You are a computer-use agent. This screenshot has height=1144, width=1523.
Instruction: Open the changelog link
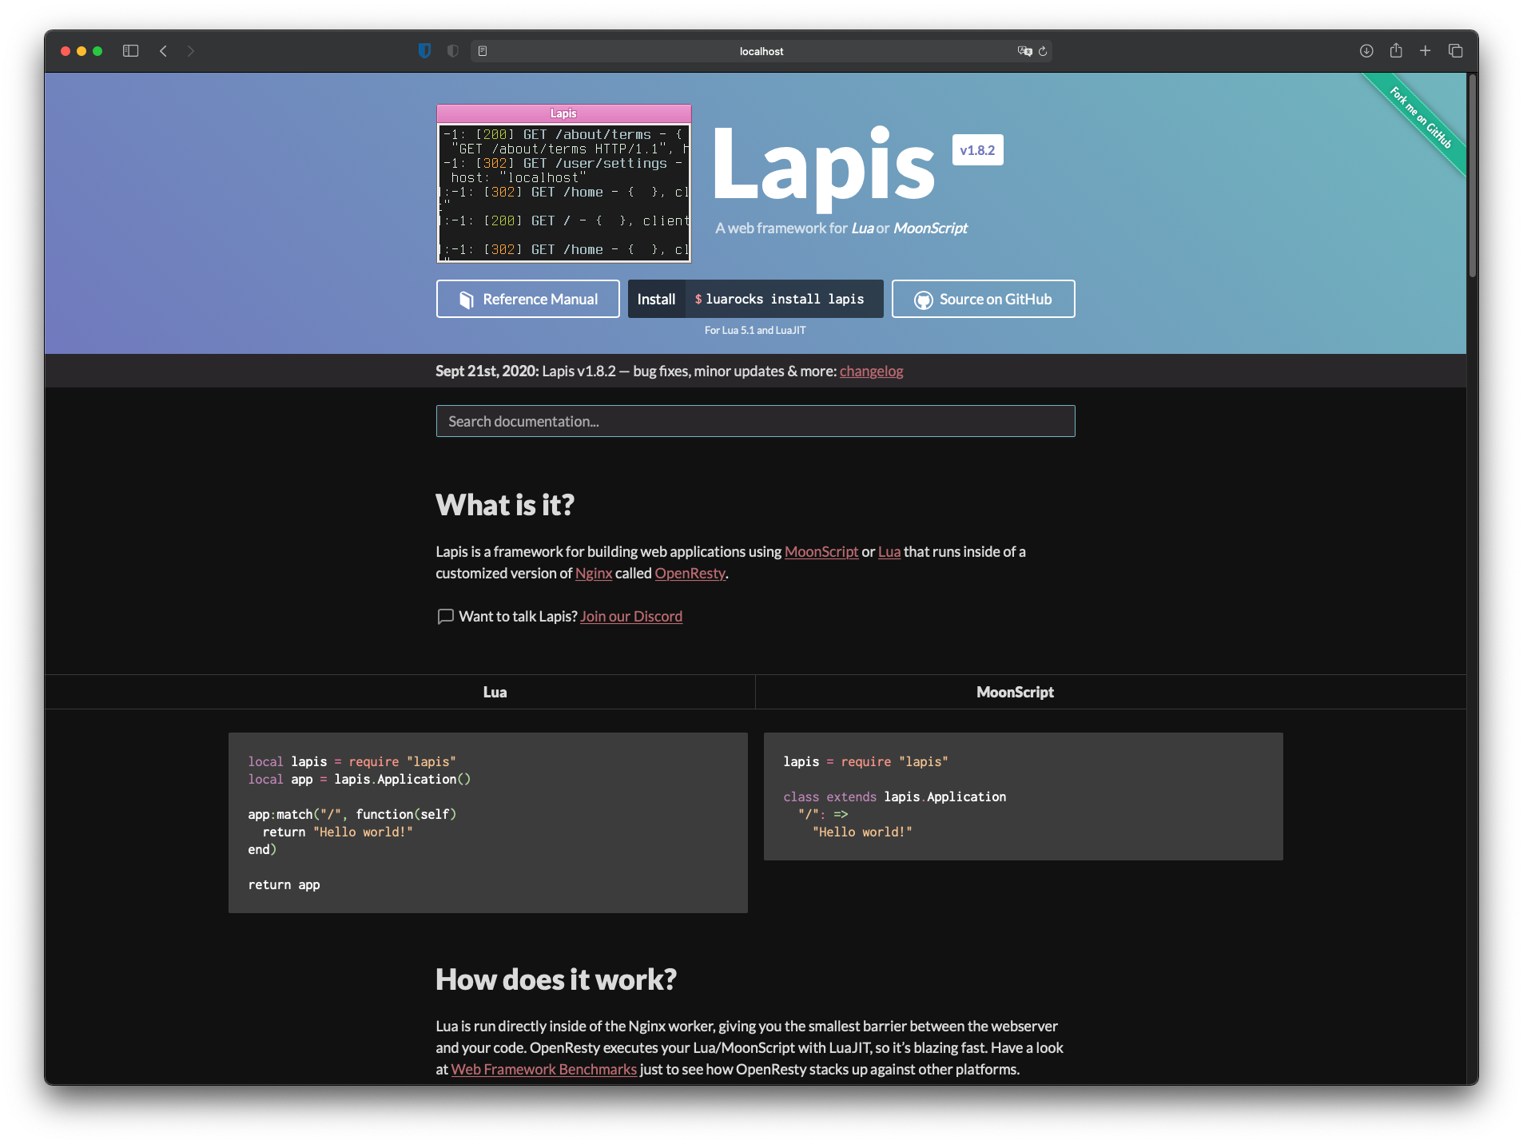click(x=871, y=371)
